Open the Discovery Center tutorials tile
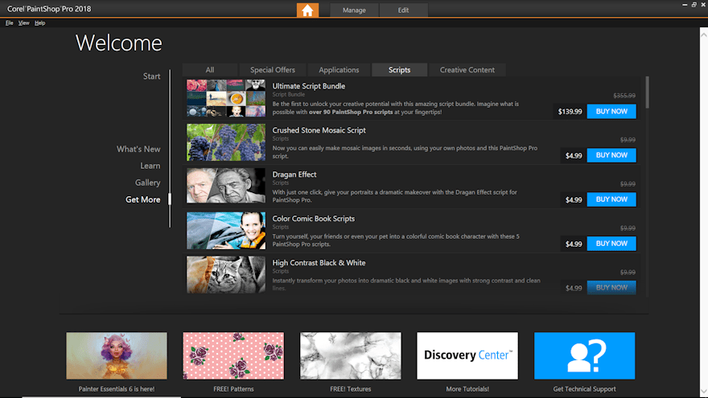Image resolution: width=708 pixels, height=398 pixels. (467, 355)
